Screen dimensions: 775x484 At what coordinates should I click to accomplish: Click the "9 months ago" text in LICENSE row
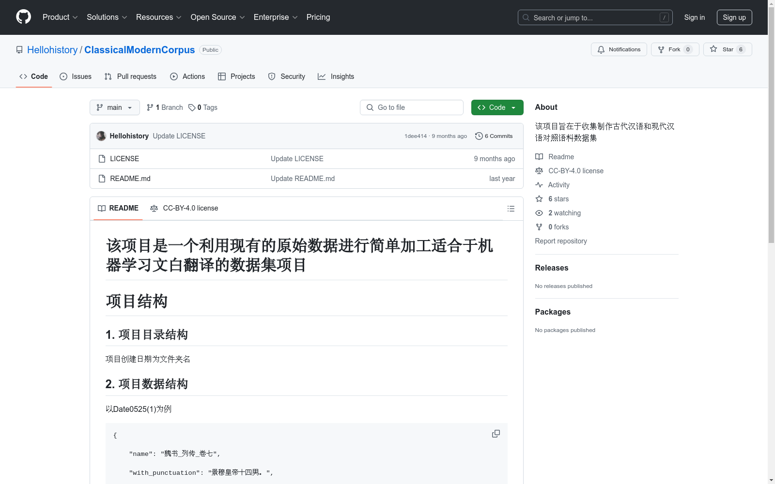(x=495, y=159)
